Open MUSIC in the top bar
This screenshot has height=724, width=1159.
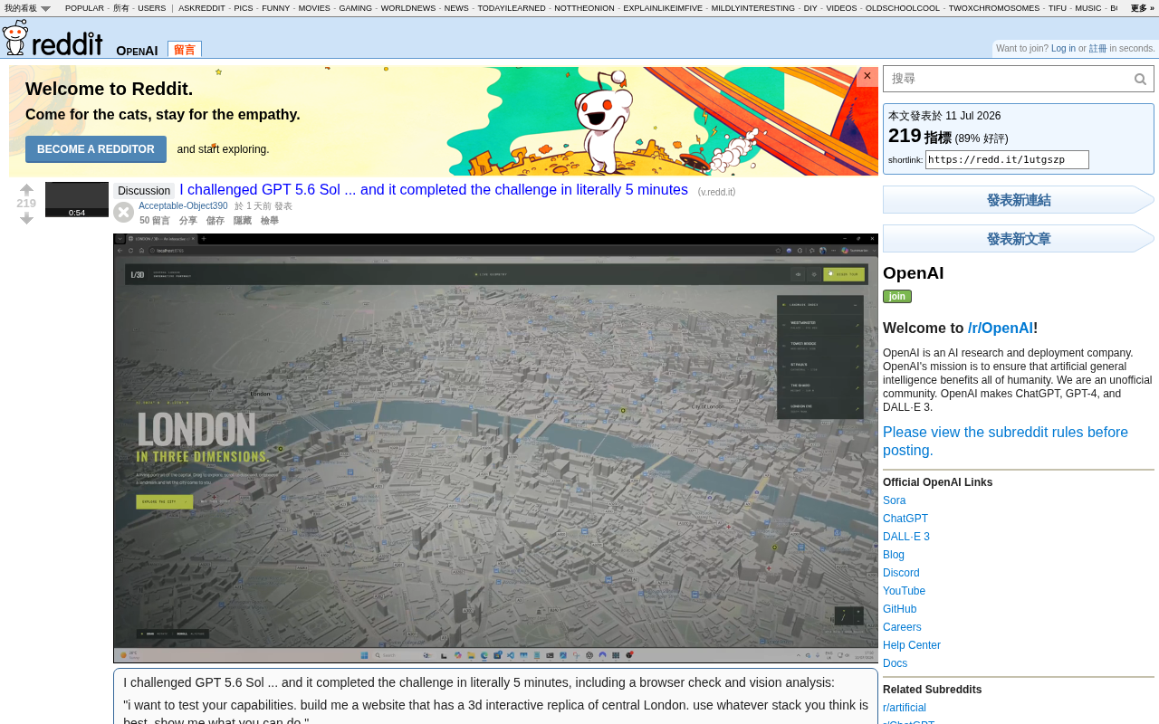tap(1088, 8)
